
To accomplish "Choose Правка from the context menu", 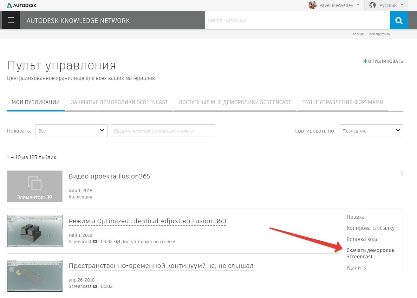I will (x=355, y=217).
